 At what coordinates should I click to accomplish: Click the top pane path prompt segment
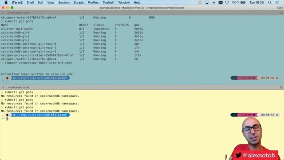point(40,78)
